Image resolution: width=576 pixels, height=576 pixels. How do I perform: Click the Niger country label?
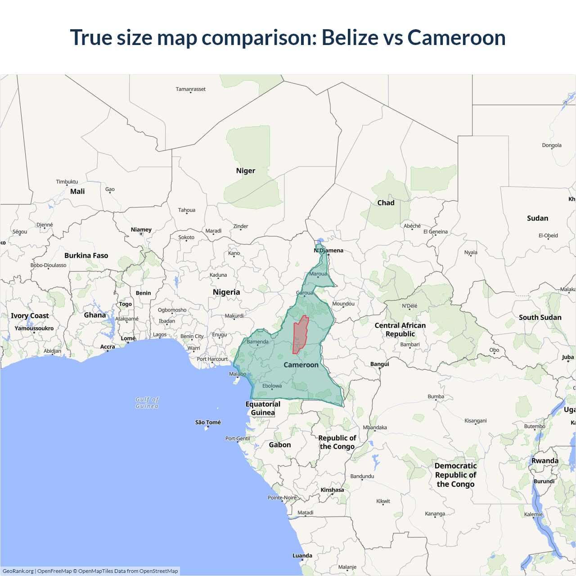coord(245,171)
